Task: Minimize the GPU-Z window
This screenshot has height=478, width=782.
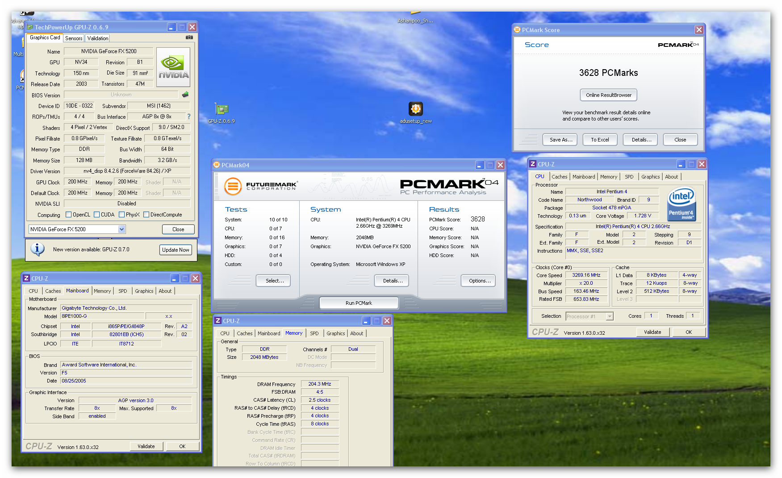Action: click(x=171, y=27)
